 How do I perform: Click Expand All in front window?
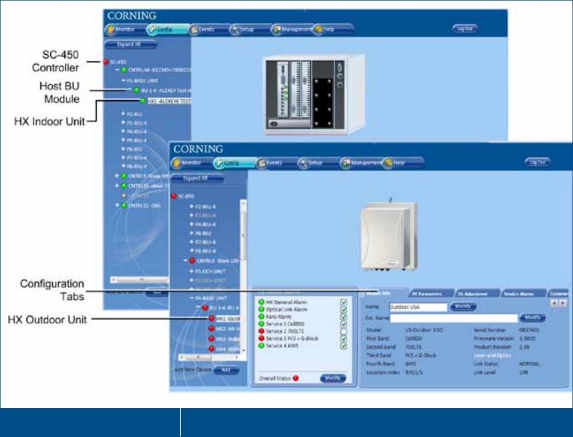point(197,178)
